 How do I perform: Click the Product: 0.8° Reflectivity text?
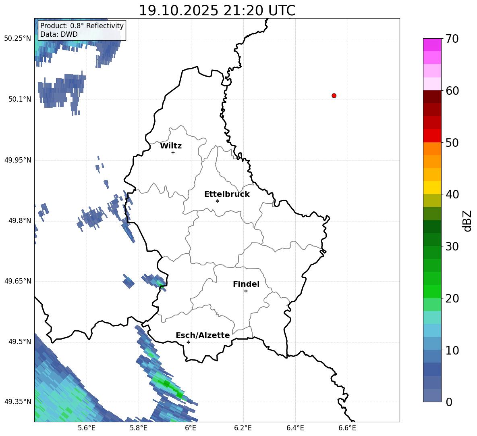tap(82, 25)
